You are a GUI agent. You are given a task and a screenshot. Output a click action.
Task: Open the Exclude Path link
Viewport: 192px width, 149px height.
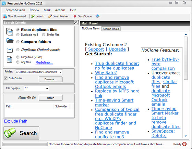[x=16, y=121]
